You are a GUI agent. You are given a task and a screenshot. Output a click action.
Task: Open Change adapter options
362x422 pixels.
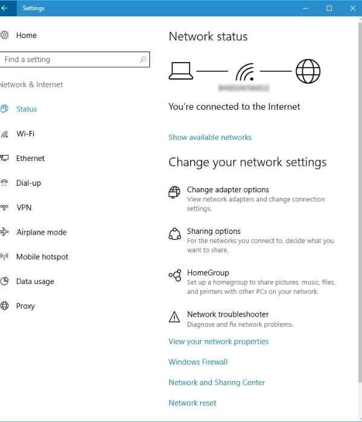point(228,190)
